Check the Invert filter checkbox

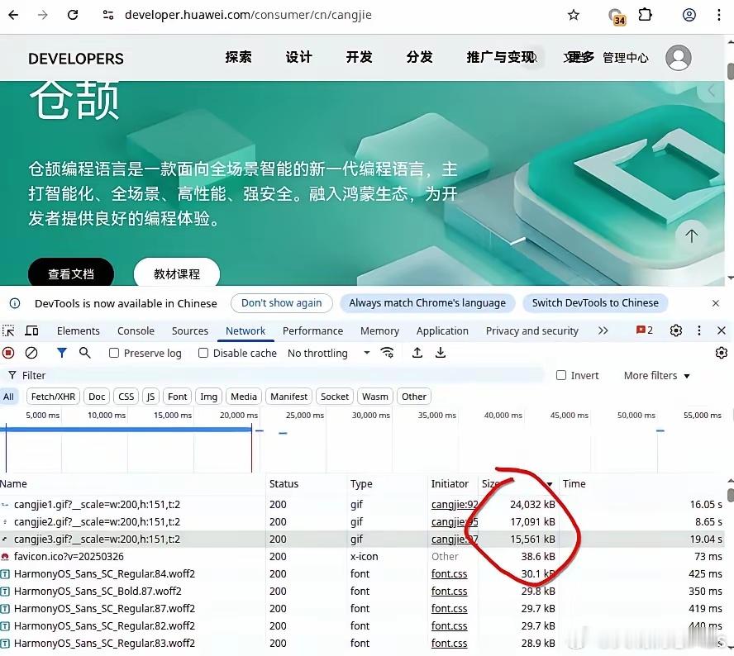560,375
